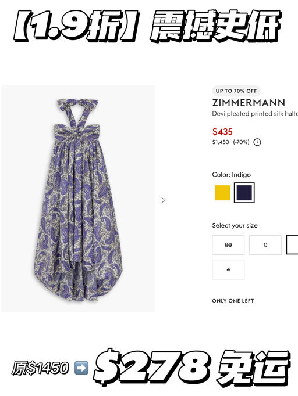The width and height of the screenshot is (298, 396).
Task: Open the ZIMMERMANN brand link
Action: [249, 103]
